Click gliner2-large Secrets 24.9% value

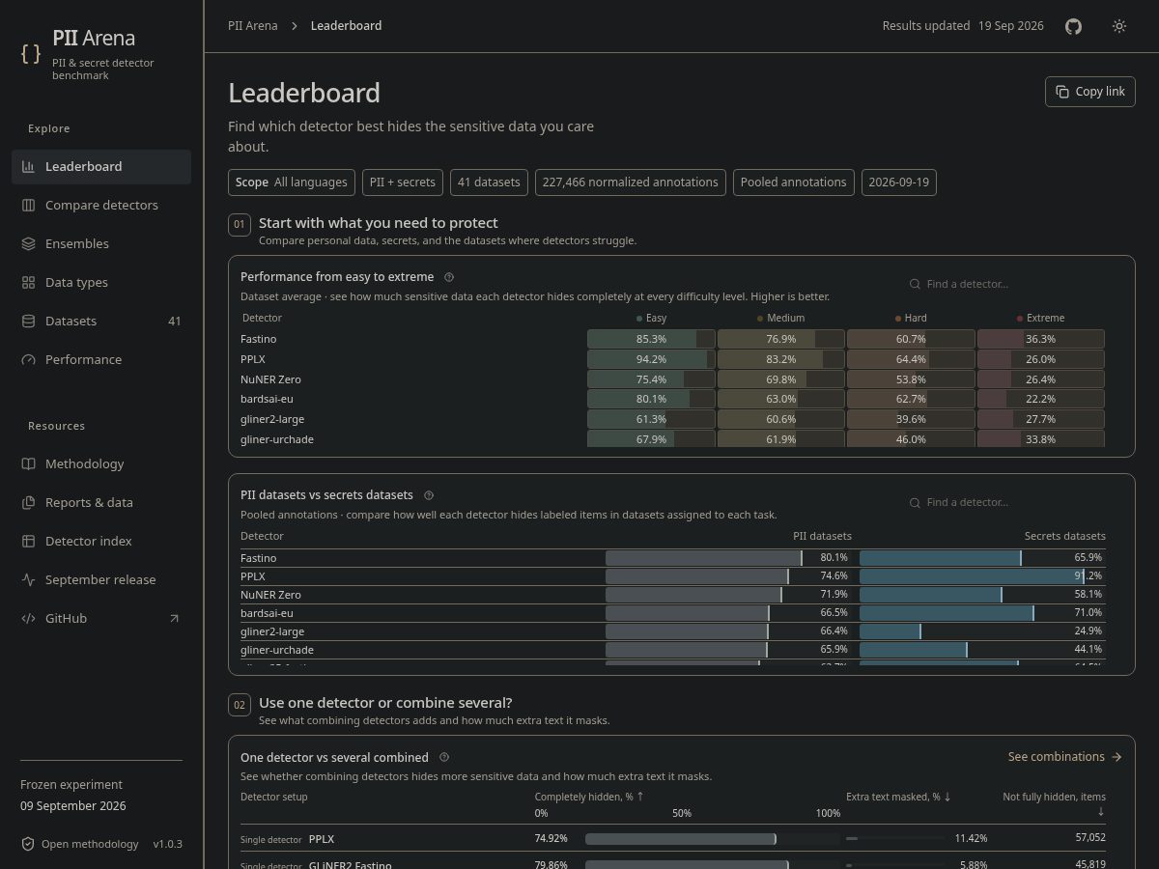[x=1088, y=631]
